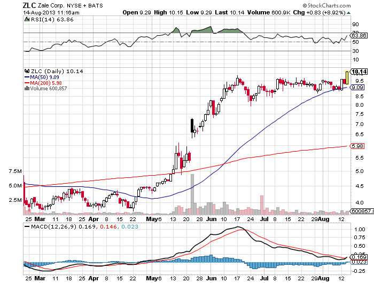Click the 'MACD(12,26,9) 0.169' legend text
This screenshot has height=283, width=374.
point(63,226)
